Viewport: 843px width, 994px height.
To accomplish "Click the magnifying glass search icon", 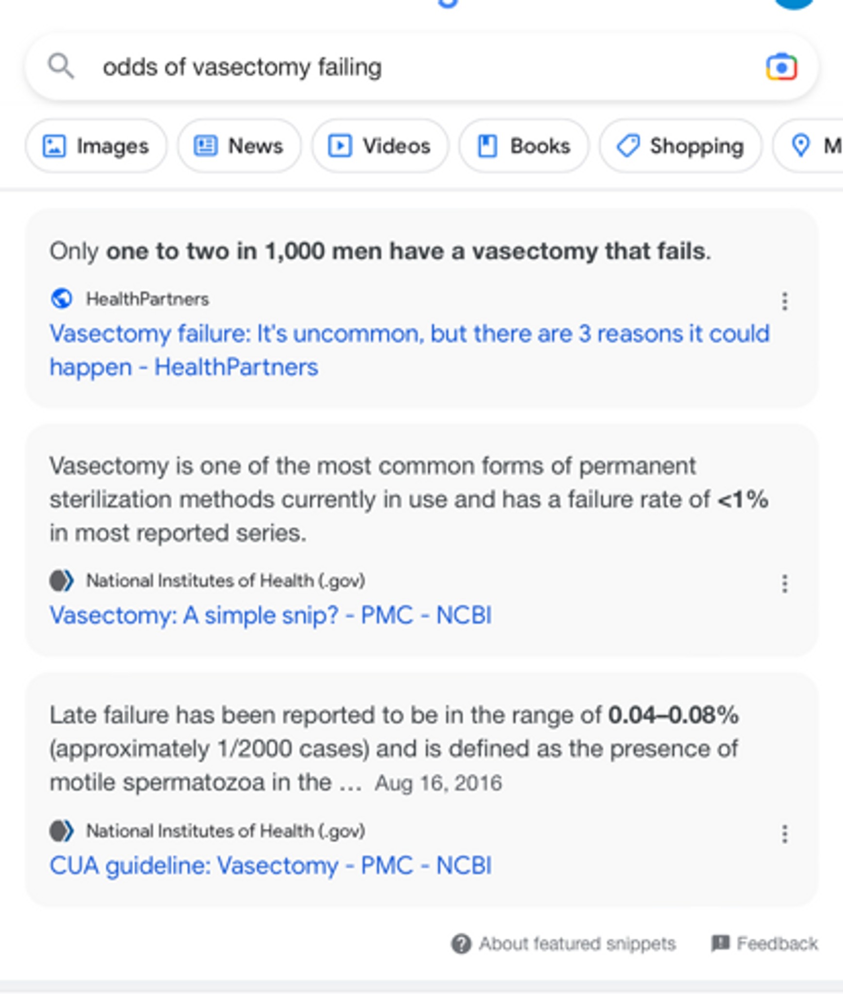I will (61, 66).
